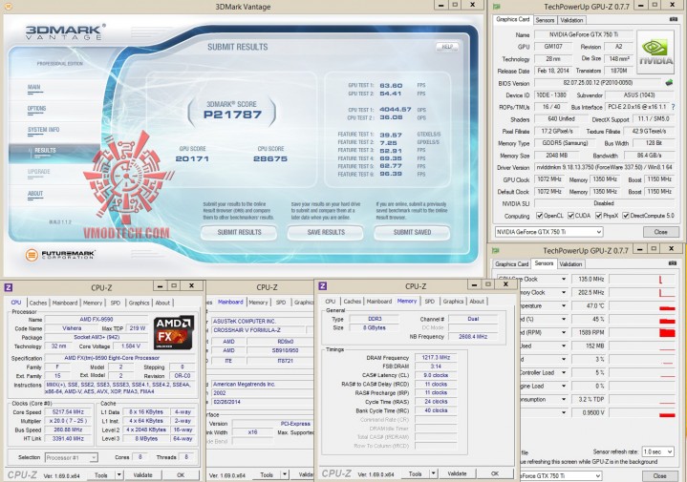Image resolution: width=687 pixels, height=482 pixels.
Task: Click the Futuremark Corporation logo
Action: 60,254
